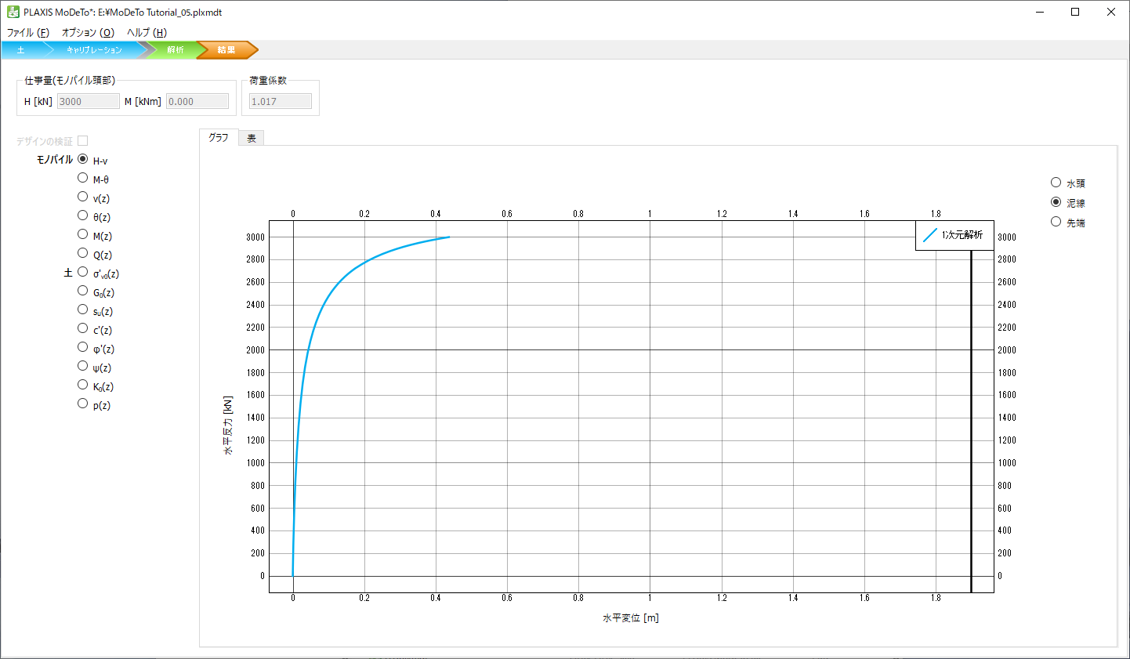Select the M-θ radio button
The height and width of the screenshot is (659, 1130).
(x=83, y=179)
